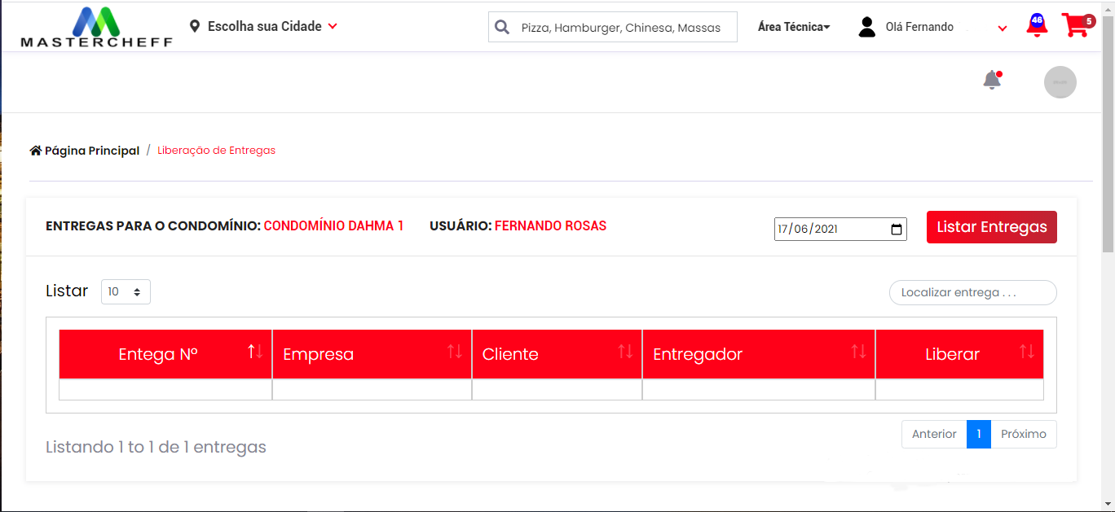The image size is (1115, 512).
Task: Go to Página Principal breadcrumb
Action: [x=85, y=151]
